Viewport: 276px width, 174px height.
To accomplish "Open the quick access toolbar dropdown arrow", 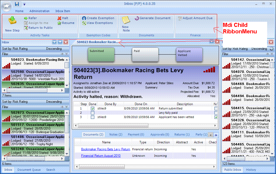I will click(x=24, y=4).
